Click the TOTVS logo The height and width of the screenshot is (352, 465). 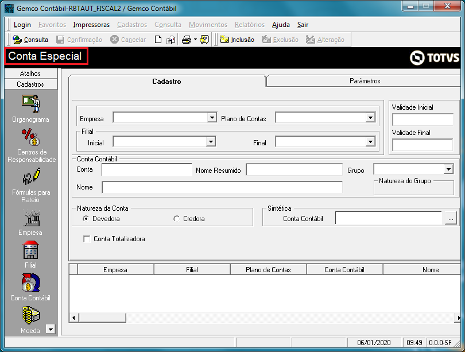[435, 57]
